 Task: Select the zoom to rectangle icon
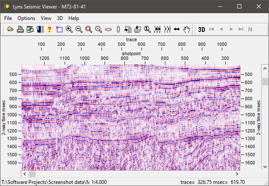tap(89, 29)
